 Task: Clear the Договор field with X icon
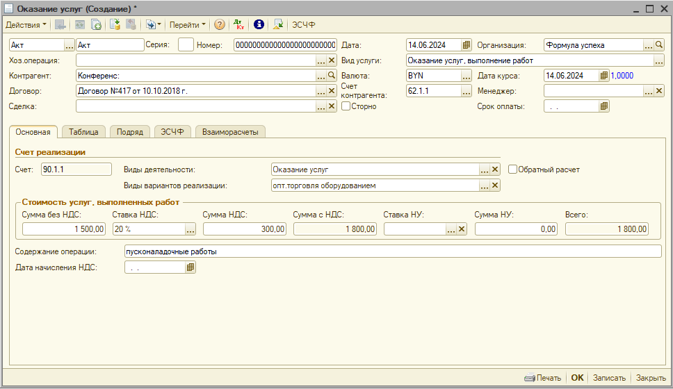[332, 91]
